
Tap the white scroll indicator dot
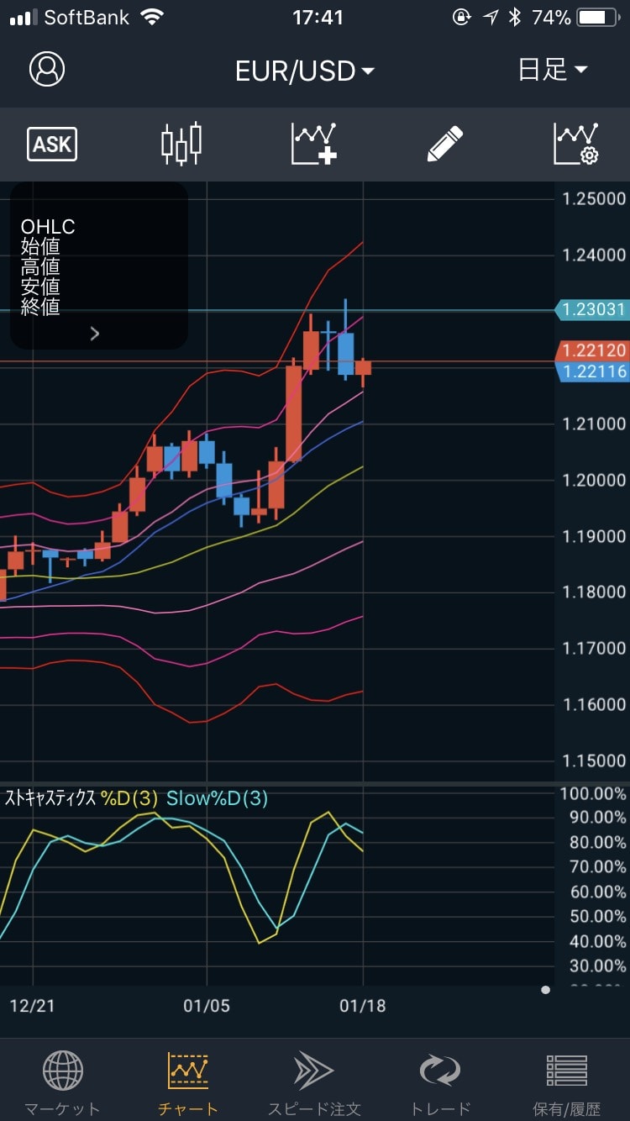pyautogui.click(x=546, y=990)
